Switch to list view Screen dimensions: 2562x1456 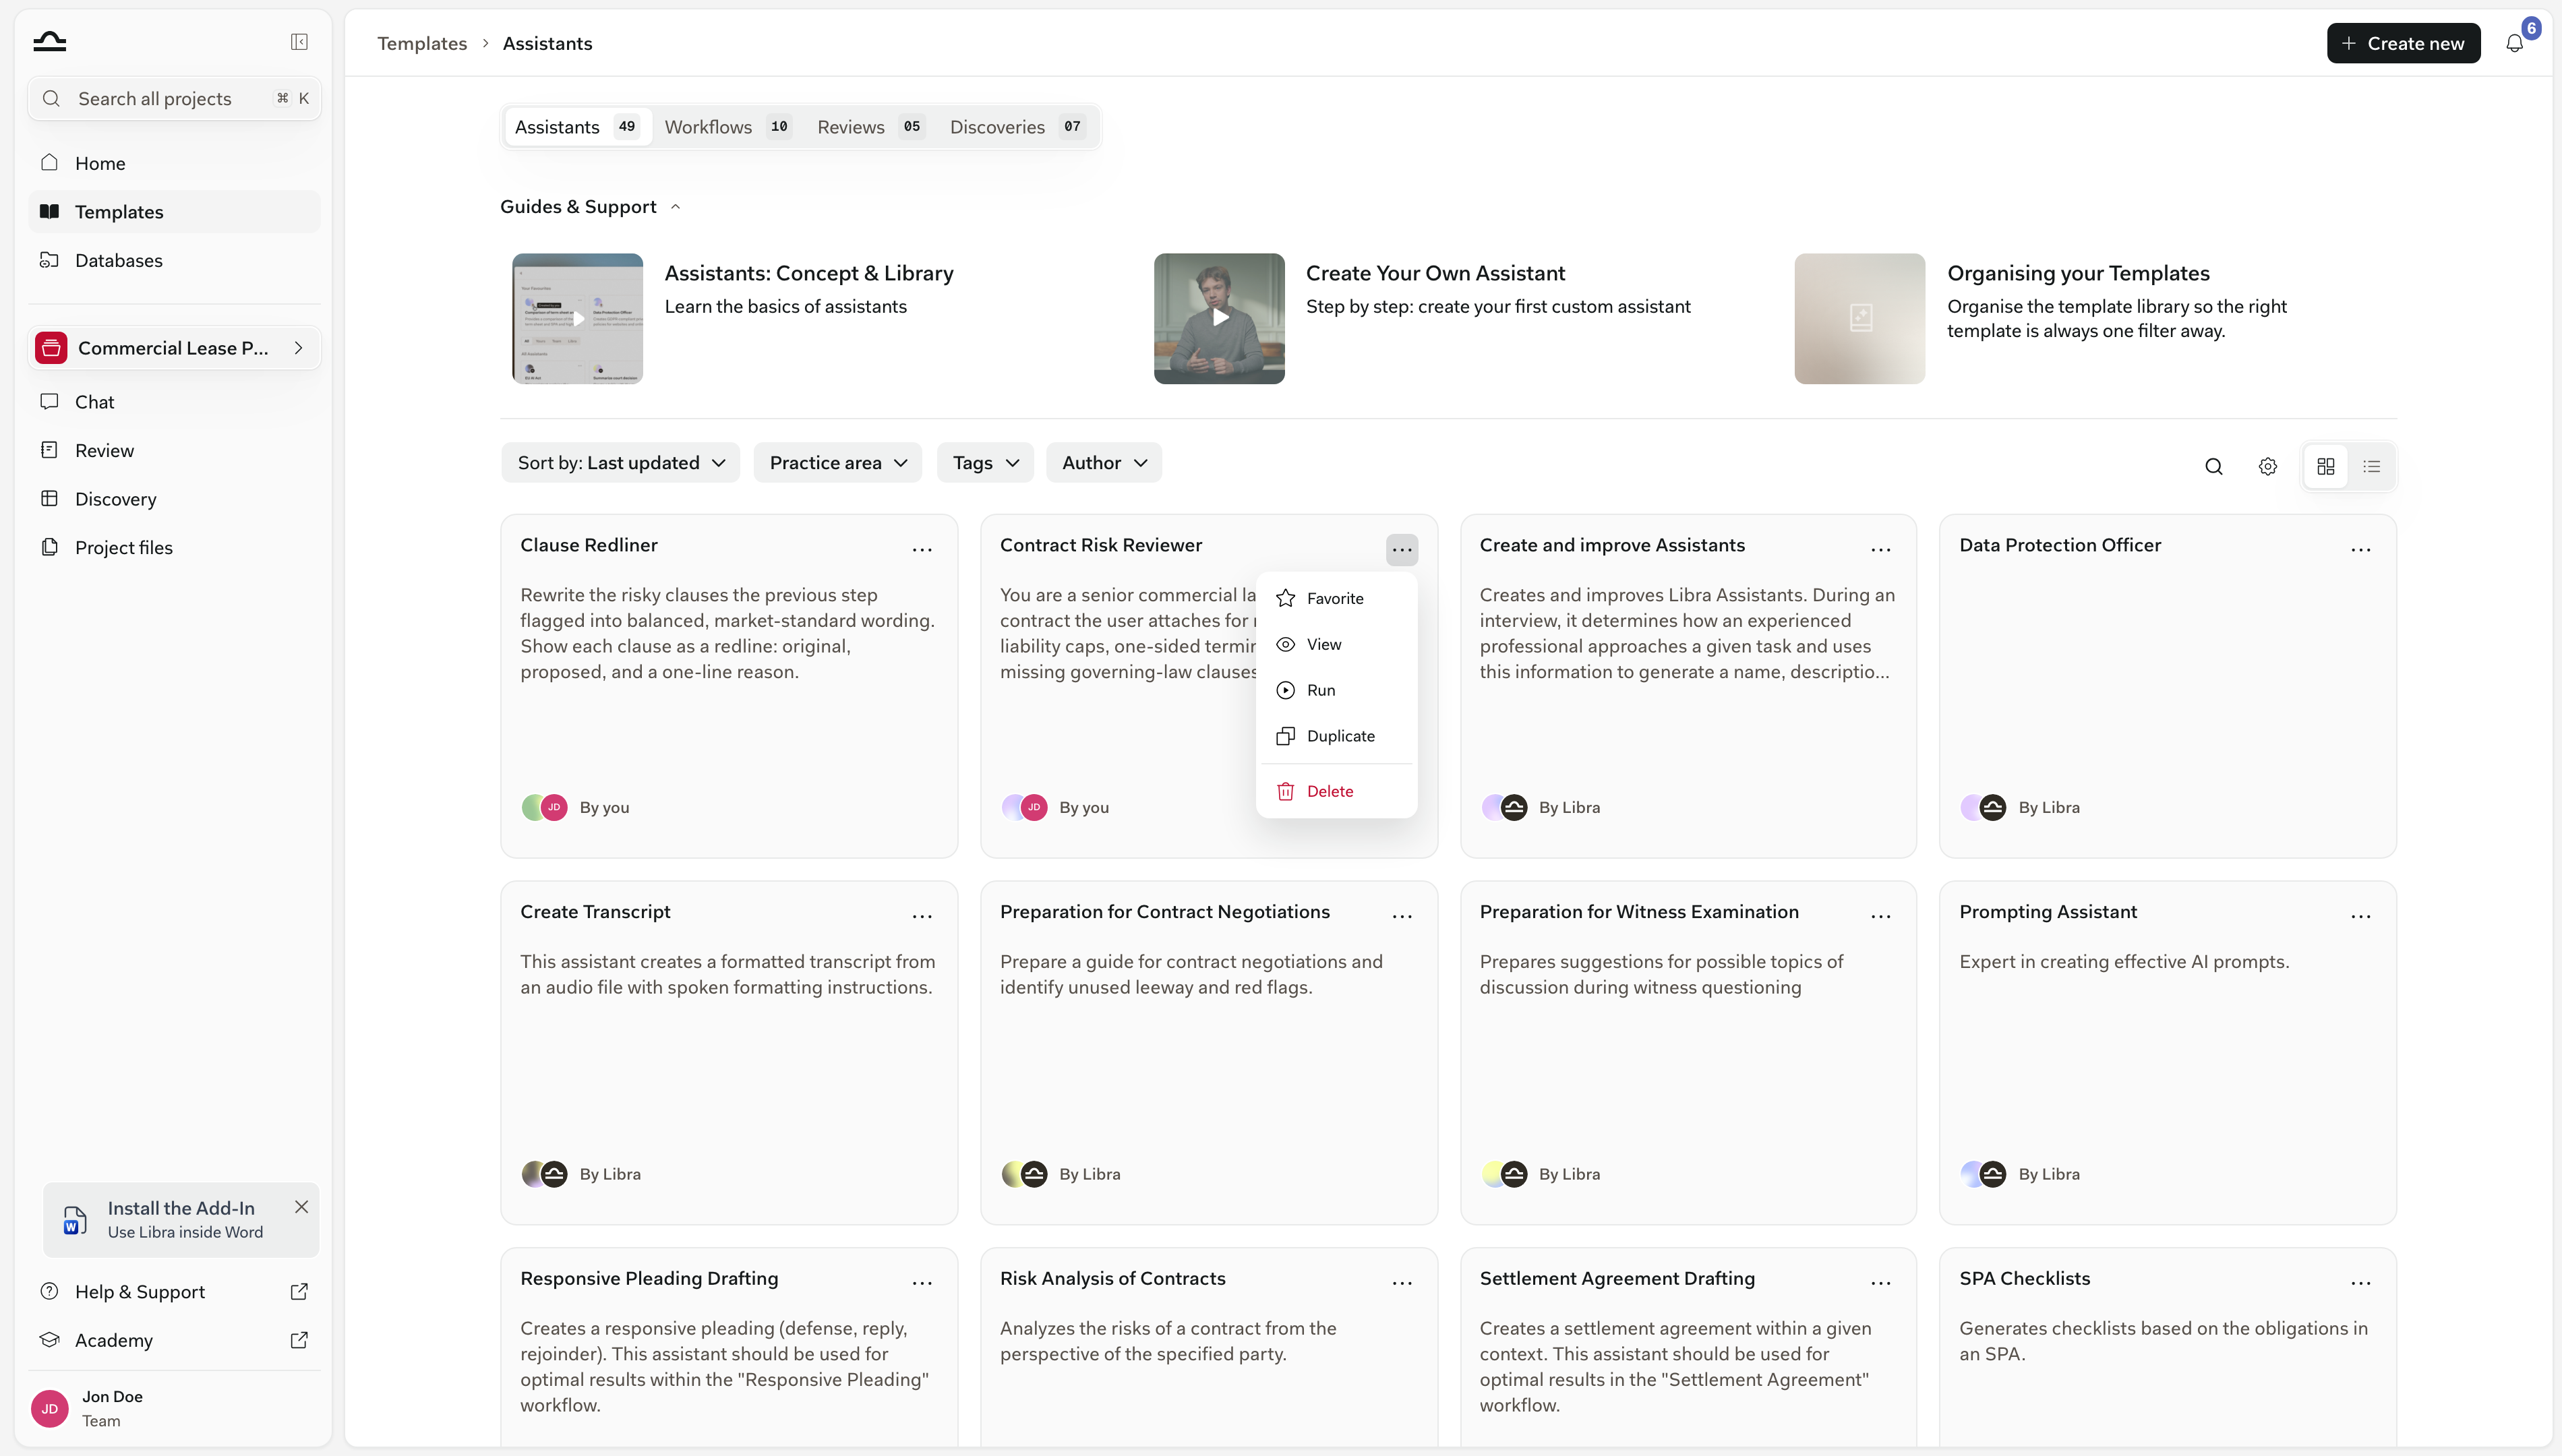2371,466
